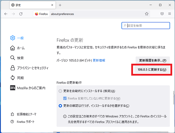Click the back navigation arrow
This screenshot has height=133, width=175.
pos(6,14)
